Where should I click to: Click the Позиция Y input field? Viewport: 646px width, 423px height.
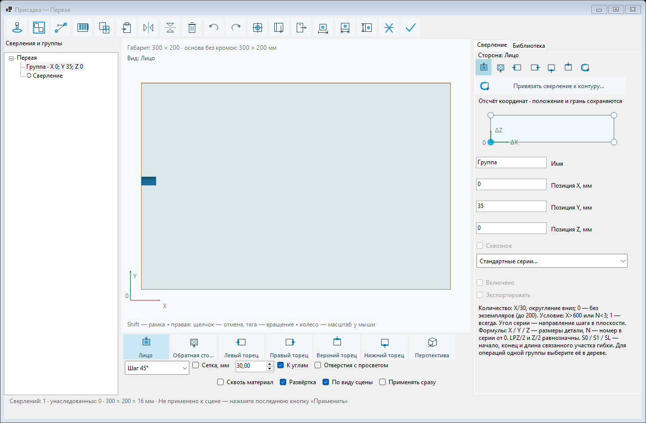pyautogui.click(x=511, y=206)
